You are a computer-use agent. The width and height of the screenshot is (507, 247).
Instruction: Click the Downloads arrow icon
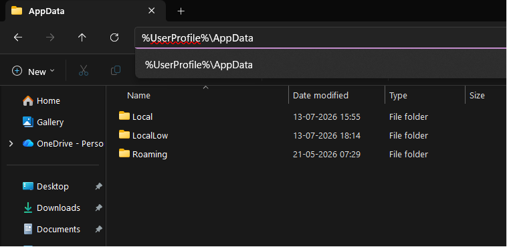click(28, 208)
